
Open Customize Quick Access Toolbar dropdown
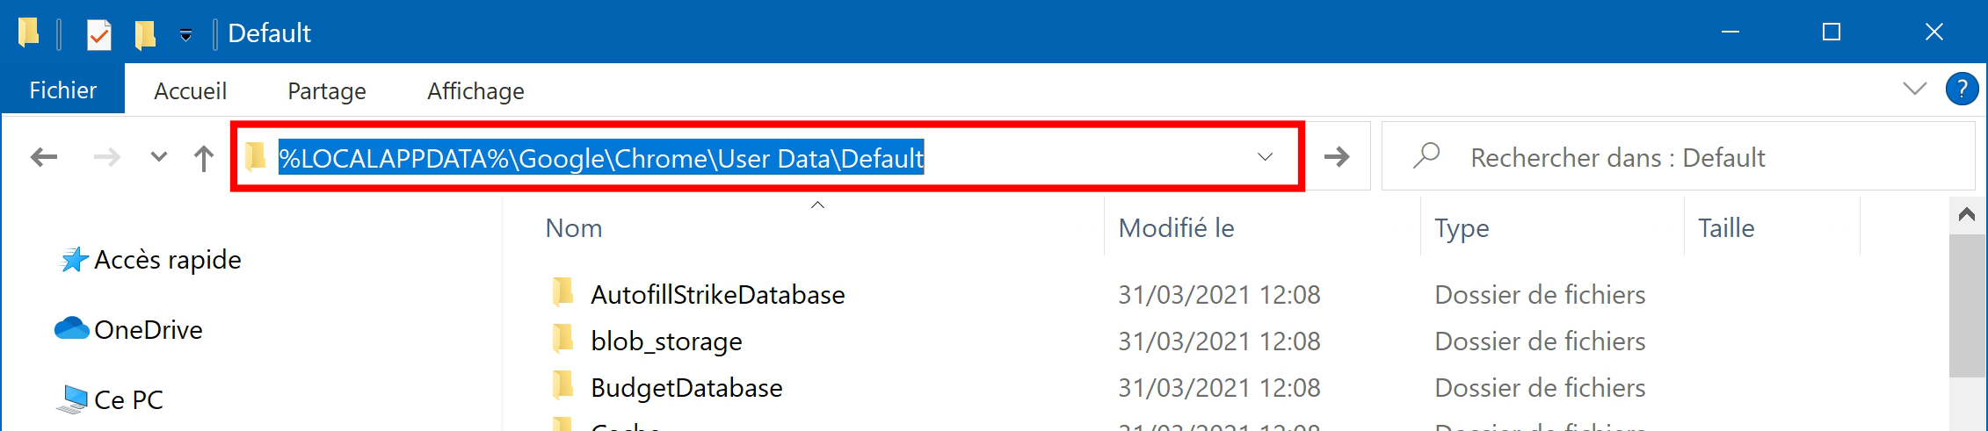click(185, 35)
